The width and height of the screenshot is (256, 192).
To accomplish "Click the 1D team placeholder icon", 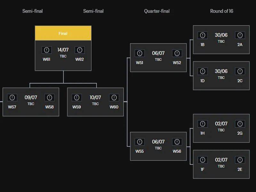I will pyautogui.click(x=203, y=71).
